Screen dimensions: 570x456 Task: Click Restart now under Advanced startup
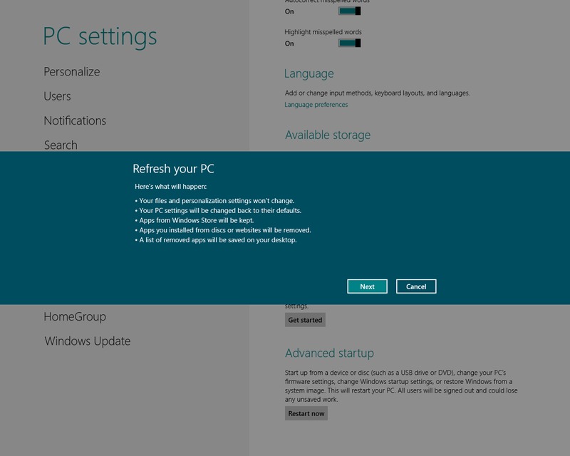(x=306, y=413)
